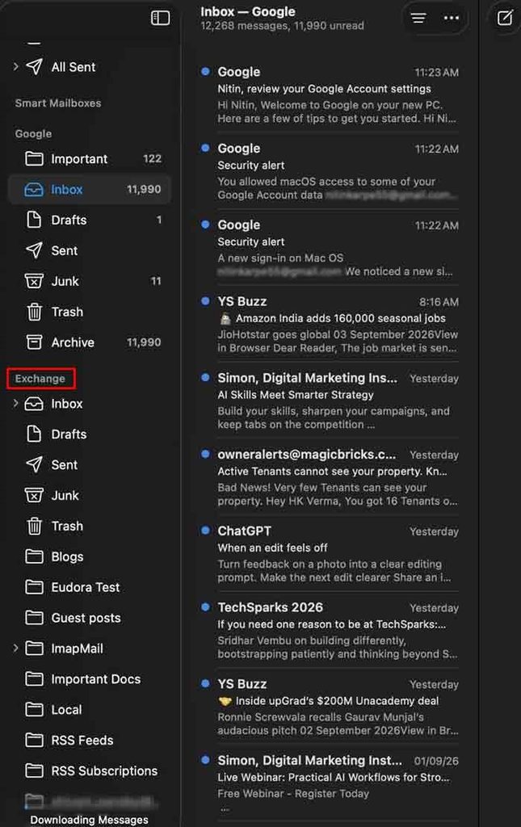521x827 pixels.
Task: Expand the All Sent mailbox chevron
Action: 16,66
